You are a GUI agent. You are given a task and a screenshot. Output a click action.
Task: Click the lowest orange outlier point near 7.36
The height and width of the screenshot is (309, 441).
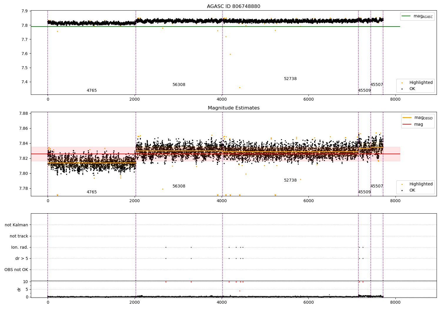[240, 87]
